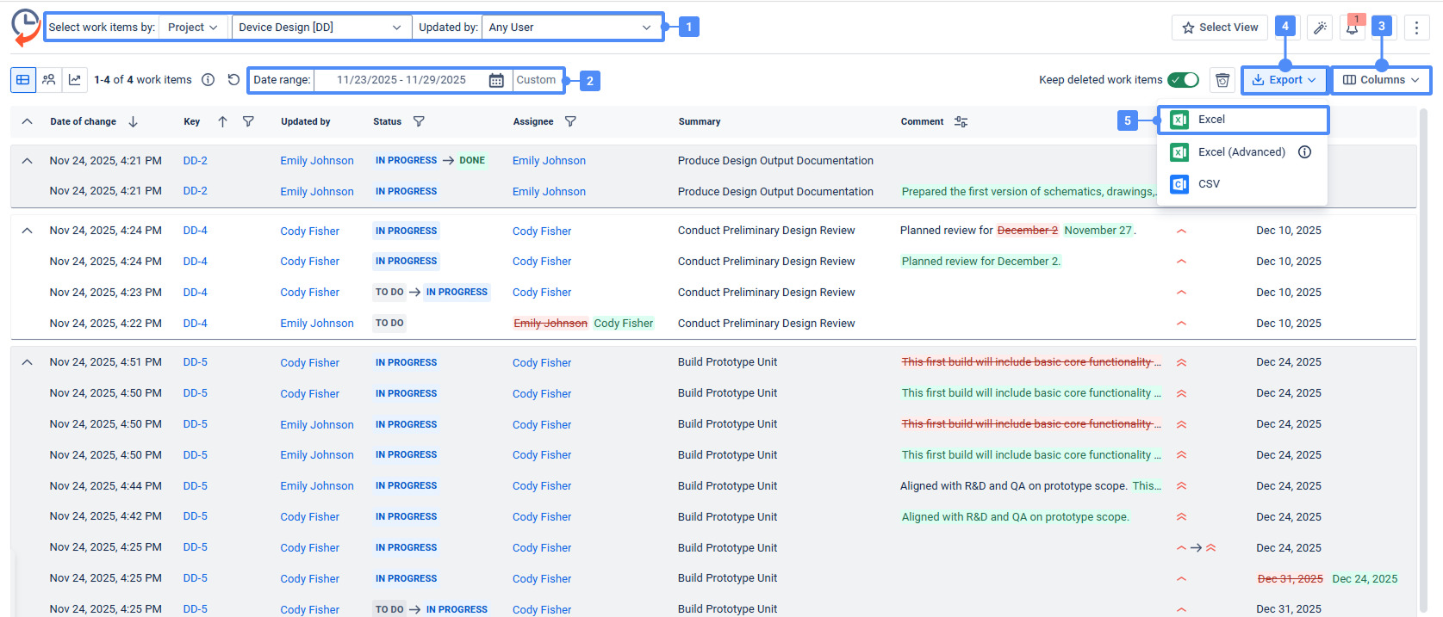Collapse the DD-2 group

28,161
